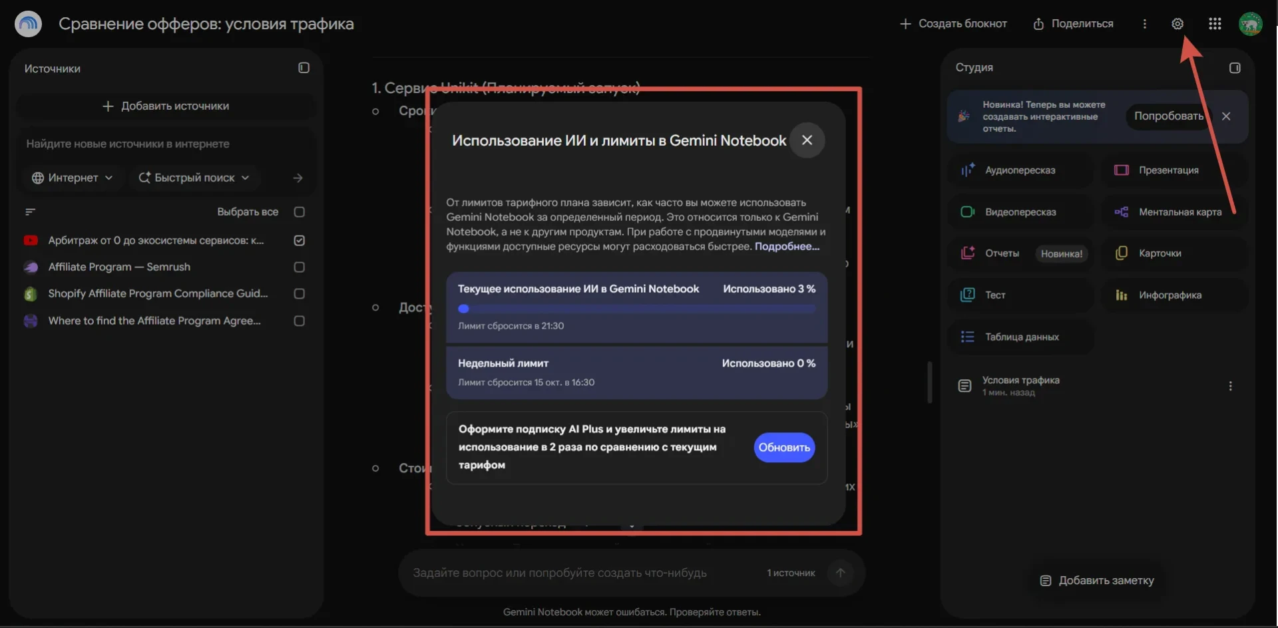The image size is (1278, 628).
Task: Open Отчеты reports tile
Action: (1020, 253)
